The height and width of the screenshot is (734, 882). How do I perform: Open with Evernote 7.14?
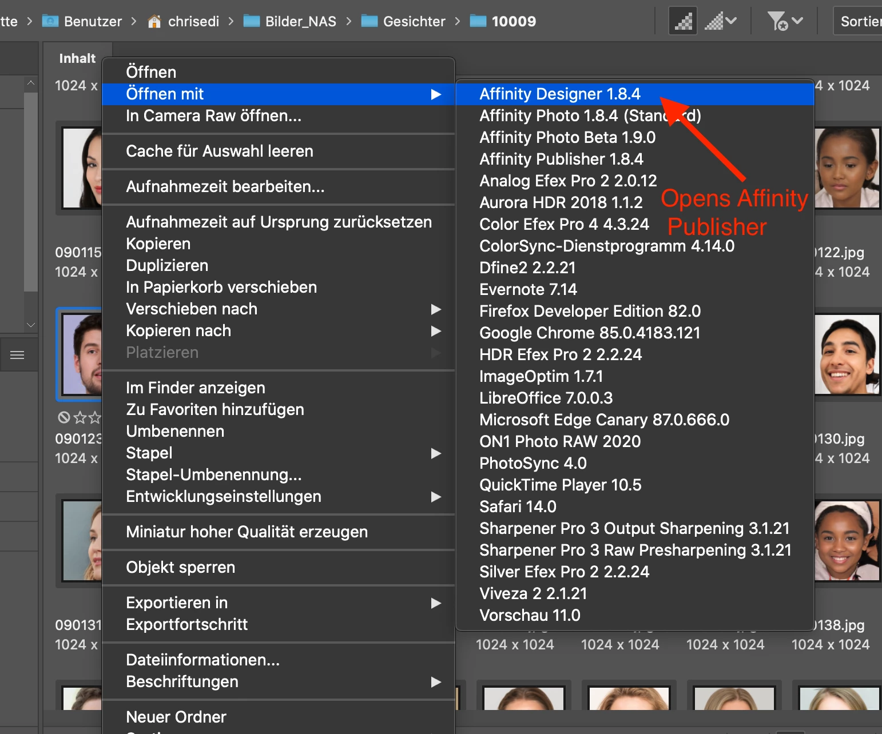click(x=635, y=289)
